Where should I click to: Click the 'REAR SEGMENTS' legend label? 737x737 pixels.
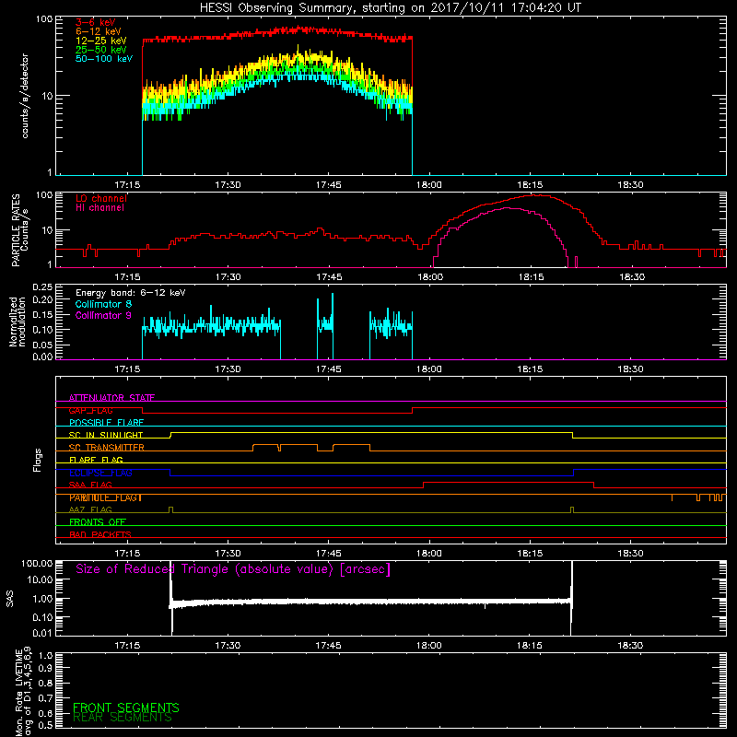pos(123,718)
